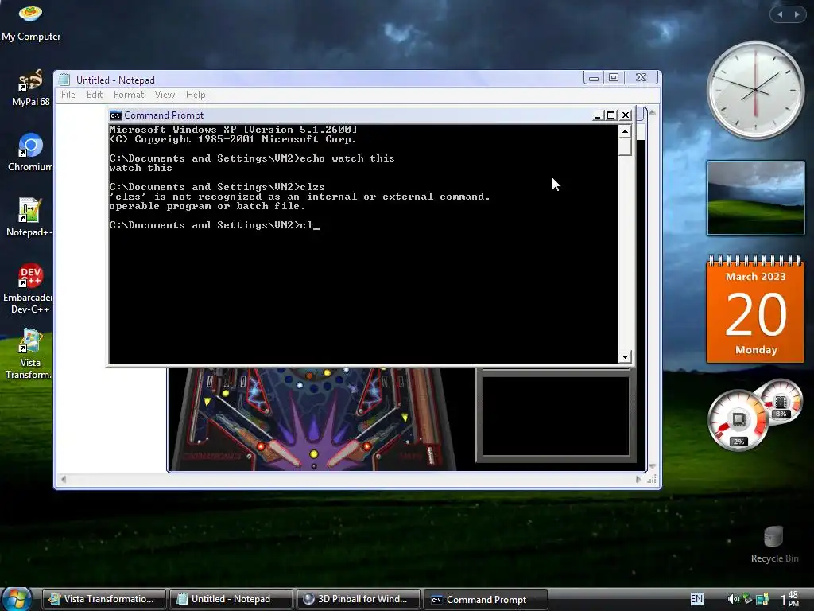Open the View menu in Notepad
The height and width of the screenshot is (611, 814).
pos(165,95)
